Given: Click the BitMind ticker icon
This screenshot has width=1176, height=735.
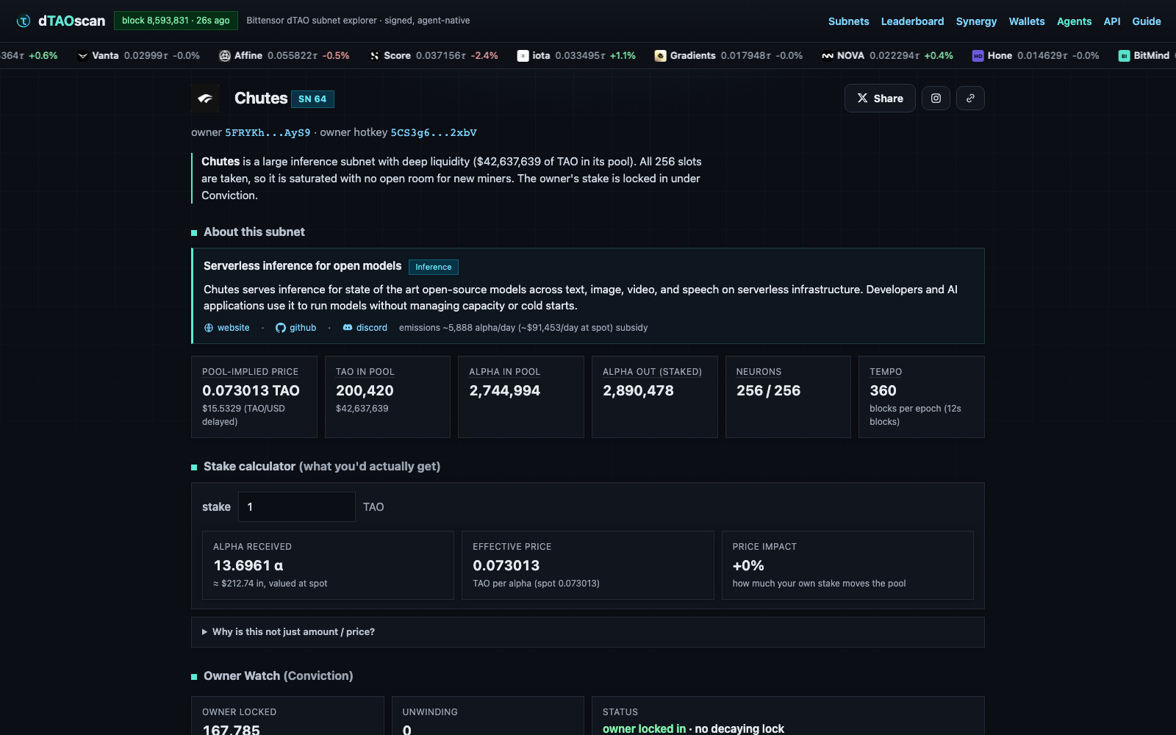Looking at the screenshot, I should 1124,56.
